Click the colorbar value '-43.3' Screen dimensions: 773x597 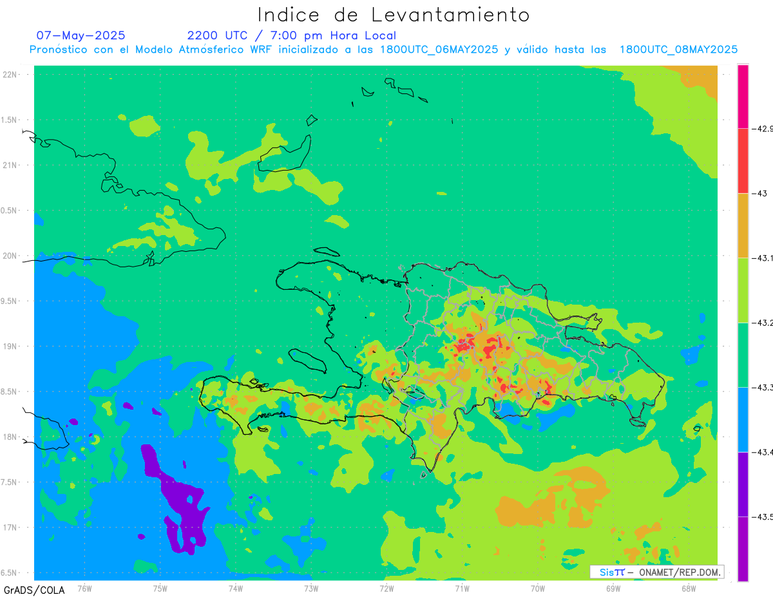click(763, 388)
